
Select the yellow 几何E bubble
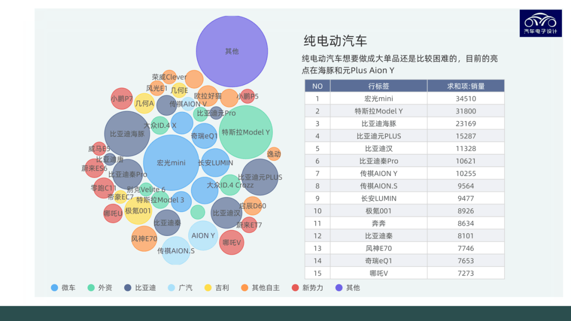[179, 90]
